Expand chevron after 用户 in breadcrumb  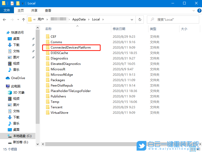[47, 19]
